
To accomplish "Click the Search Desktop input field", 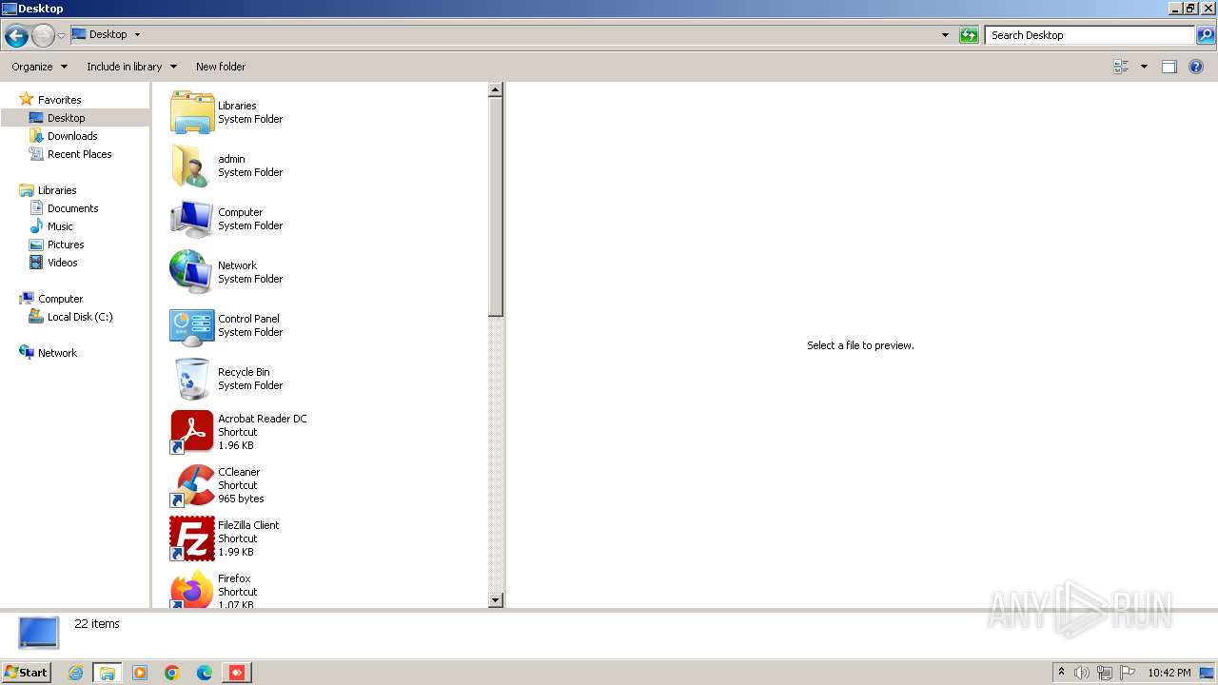I will [1090, 35].
